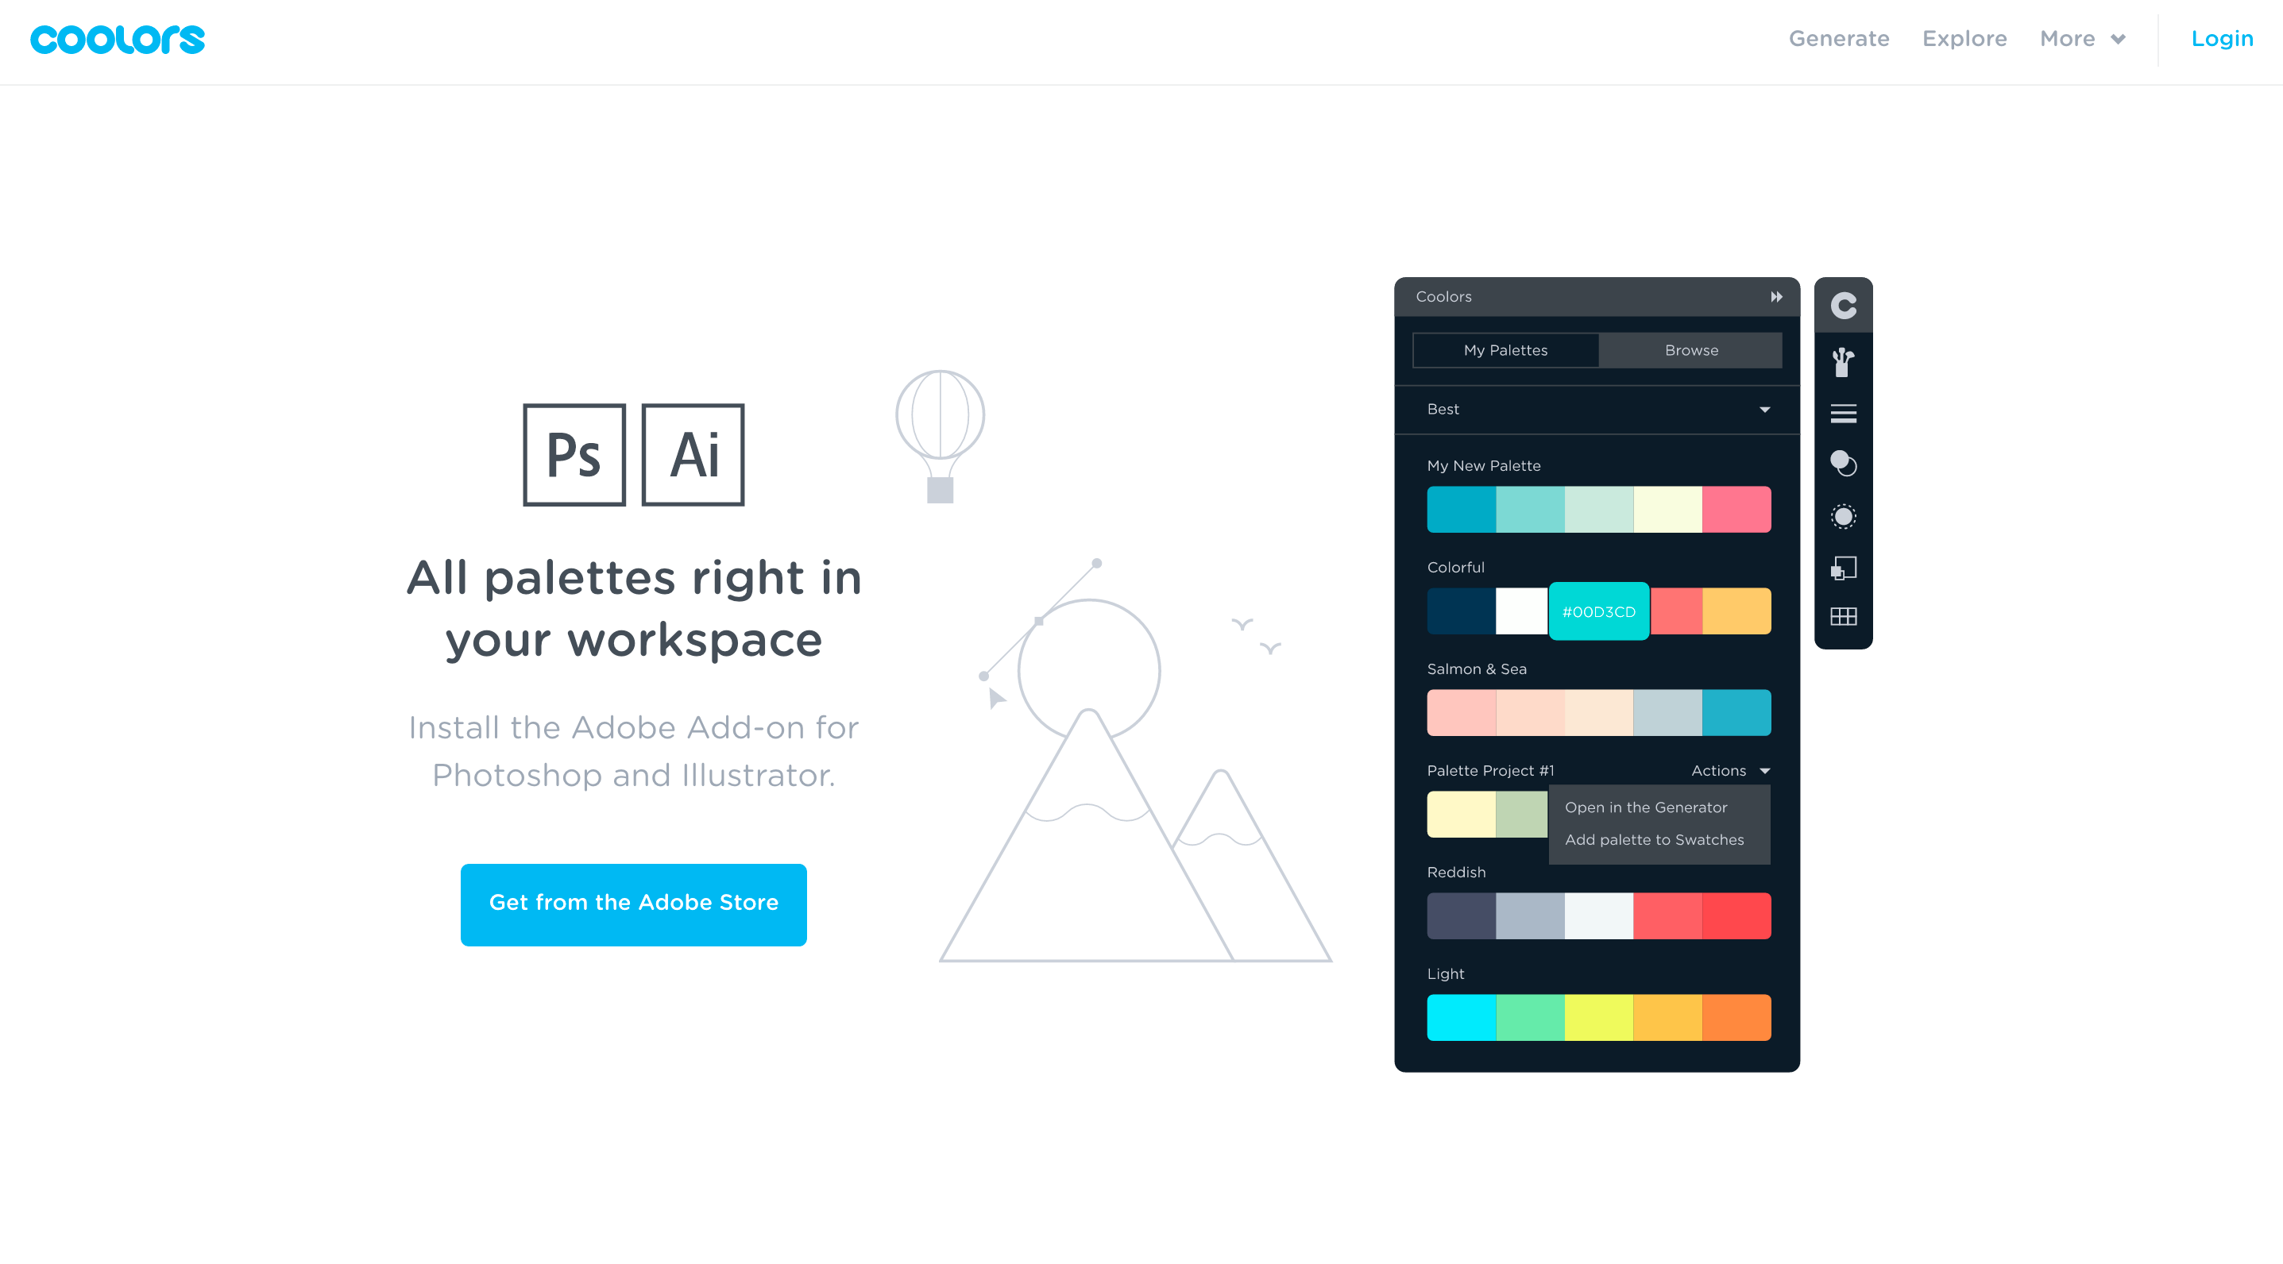Viewport: 2283px width, 1264px height.
Task: Switch to the My Palettes tab
Action: click(1505, 349)
